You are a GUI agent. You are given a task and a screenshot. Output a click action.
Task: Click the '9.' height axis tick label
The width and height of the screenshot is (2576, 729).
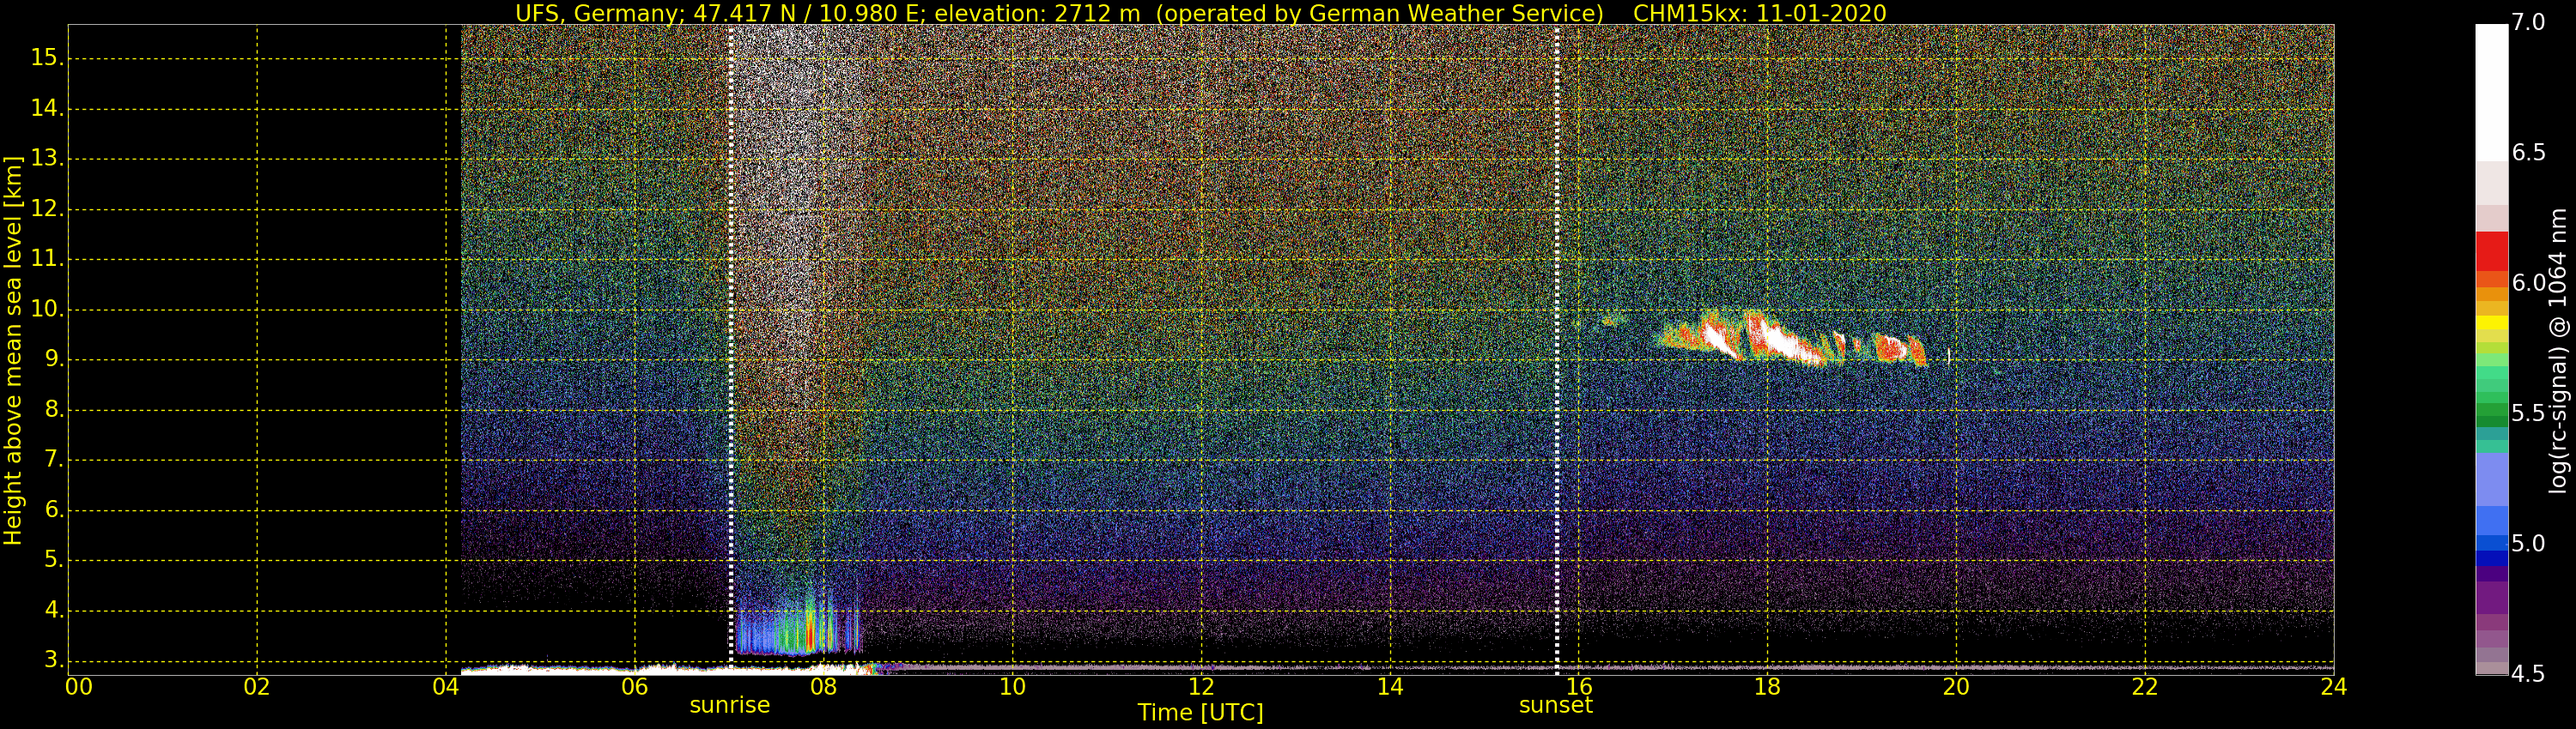(x=53, y=359)
